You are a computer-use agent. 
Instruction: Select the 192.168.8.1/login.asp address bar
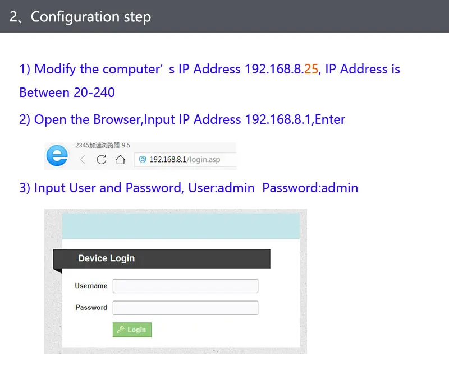tap(185, 159)
